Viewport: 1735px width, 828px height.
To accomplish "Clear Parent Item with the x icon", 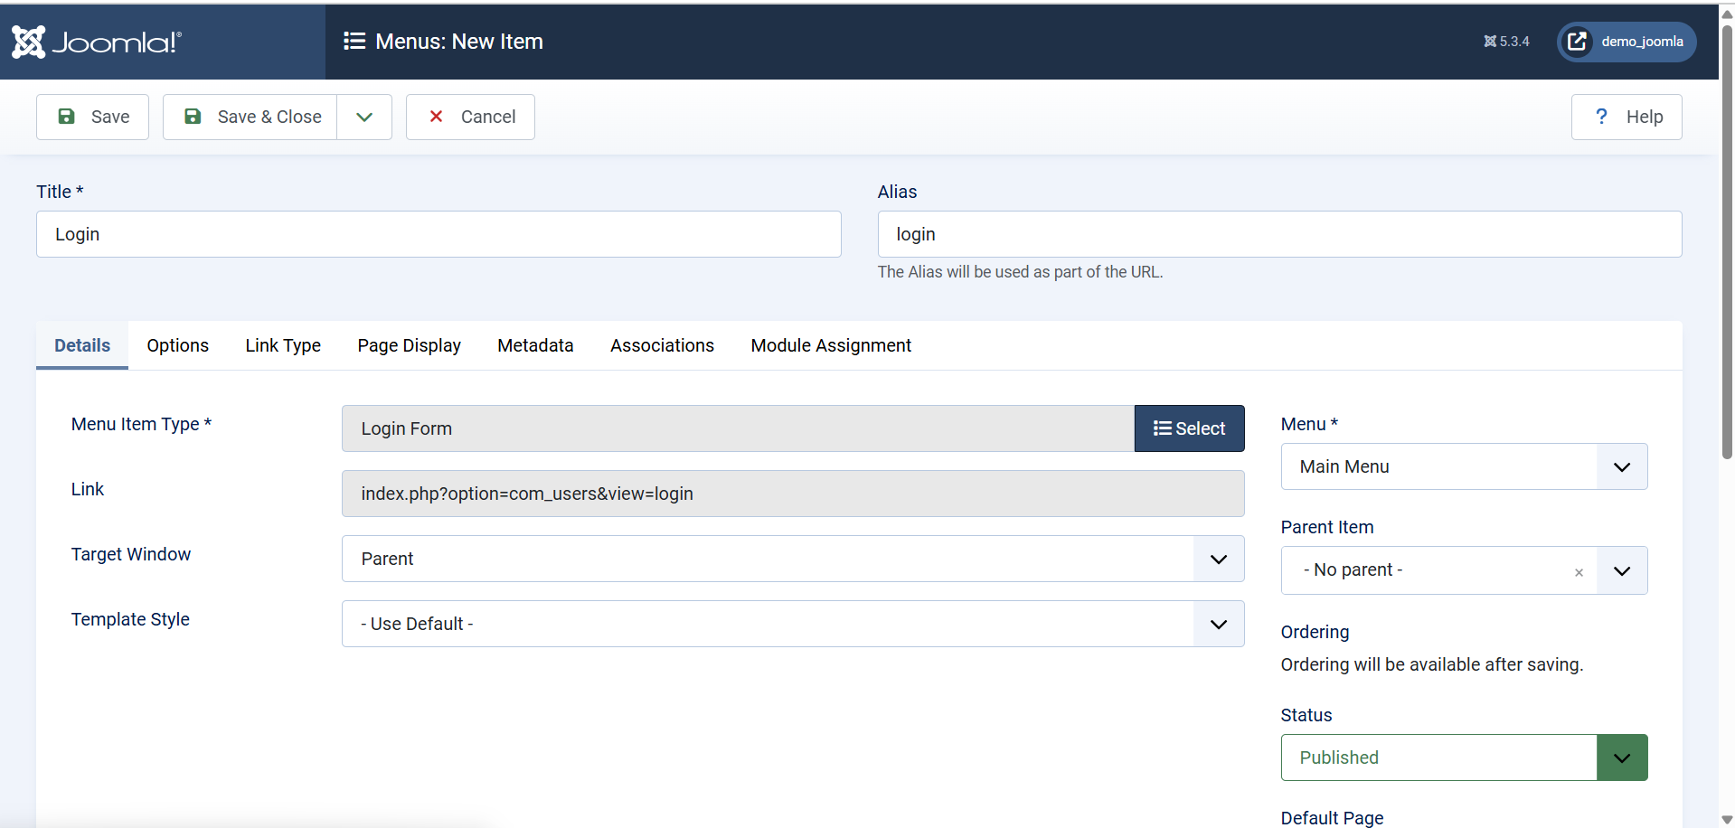I will (x=1579, y=572).
